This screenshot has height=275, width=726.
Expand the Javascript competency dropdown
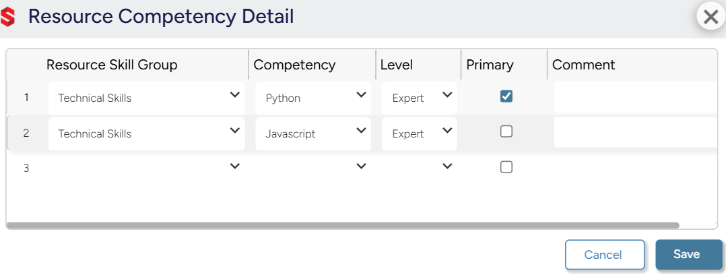coord(313,133)
